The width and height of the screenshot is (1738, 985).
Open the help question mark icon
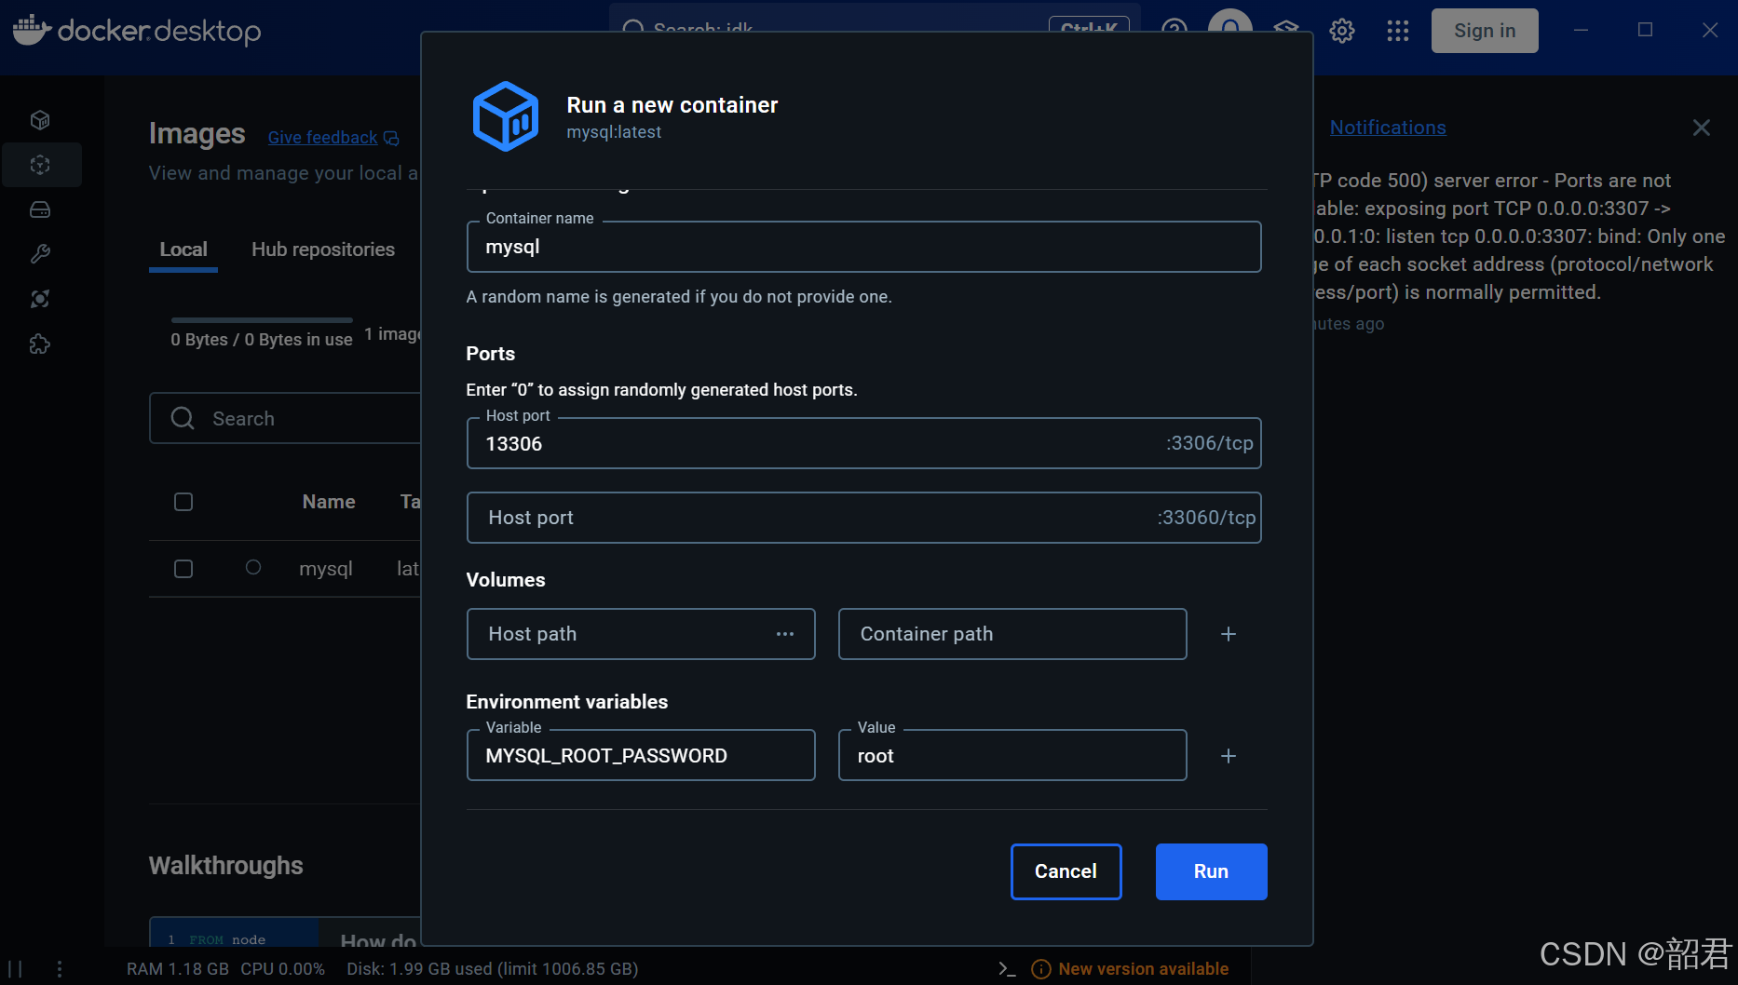[x=1175, y=28]
